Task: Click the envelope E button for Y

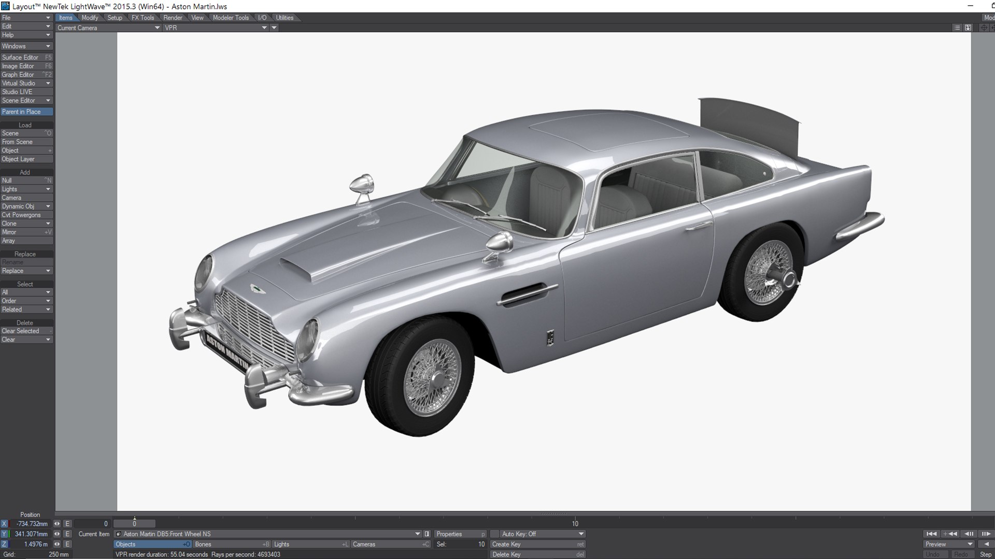Action: (x=67, y=534)
